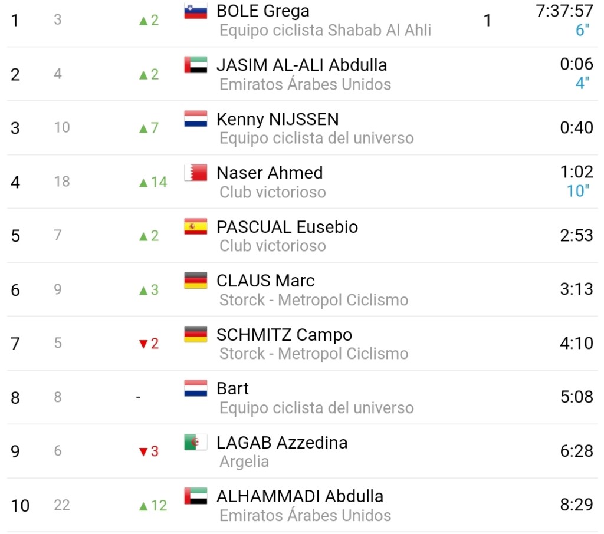Select rider Kenny NIJSSEN
This screenshot has height=534, width=604.
point(277,119)
